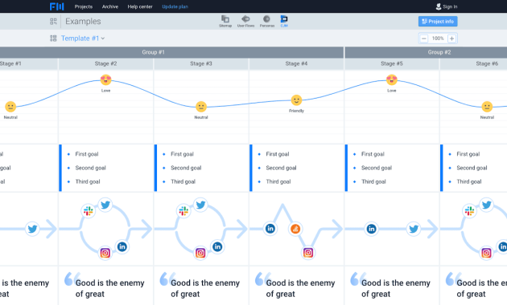Select the CJM tool icon
This screenshot has width=507, height=305.
coord(284,21)
